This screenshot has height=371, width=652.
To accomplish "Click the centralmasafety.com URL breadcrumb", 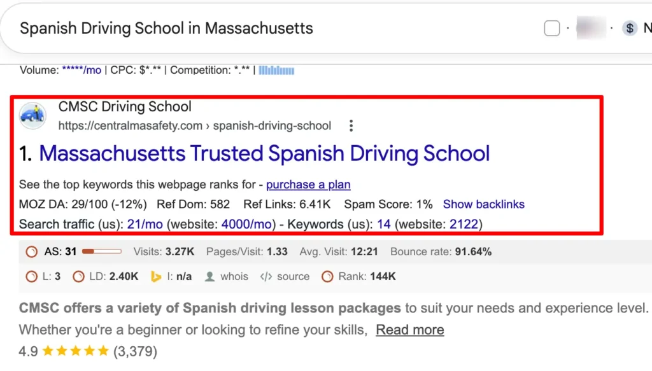I will 195,126.
